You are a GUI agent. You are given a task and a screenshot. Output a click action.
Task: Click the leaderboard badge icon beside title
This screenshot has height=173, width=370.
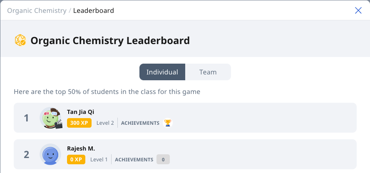click(x=20, y=40)
